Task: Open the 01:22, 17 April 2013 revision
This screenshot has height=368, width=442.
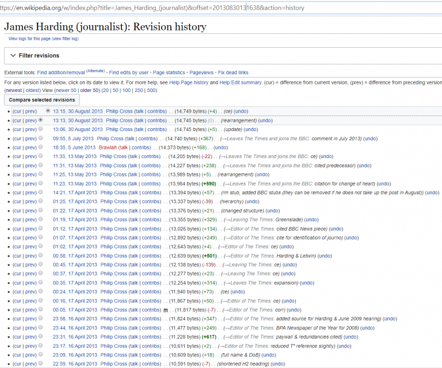Action: 75,211
